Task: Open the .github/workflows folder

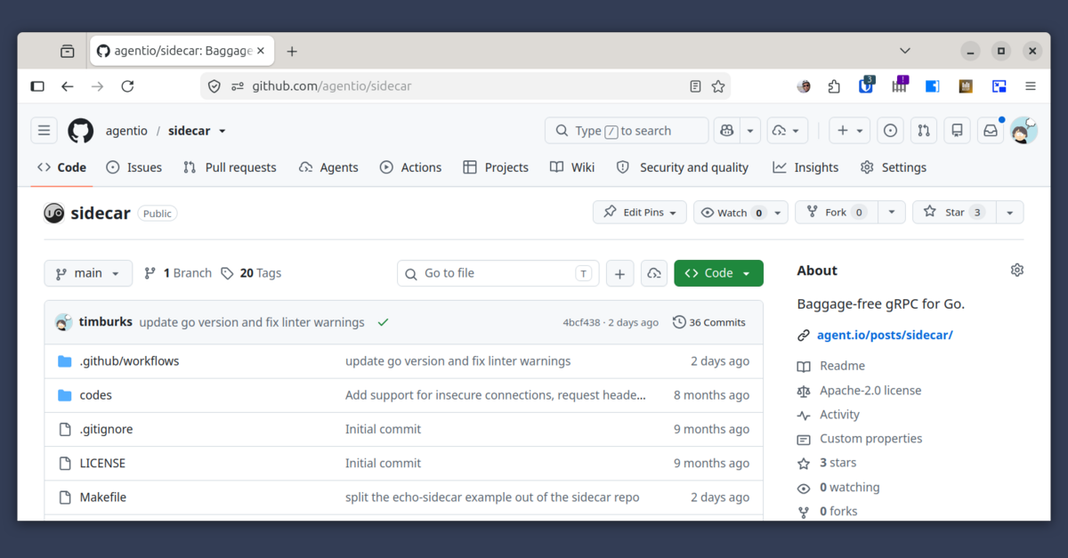Action: tap(130, 361)
